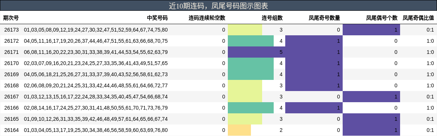Click the 凤尾奇偶比值 column header
This screenshot has height=136, width=437.
tap(418, 18)
